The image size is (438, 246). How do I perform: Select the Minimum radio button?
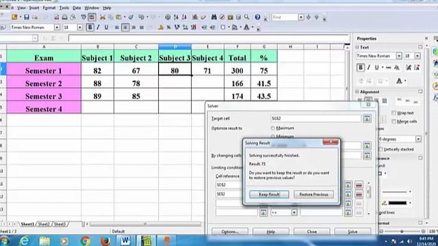tap(272, 137)
